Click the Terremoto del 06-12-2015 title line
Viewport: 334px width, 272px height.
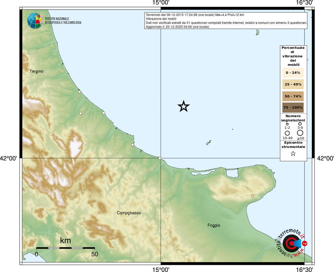(x=195, y=15)
